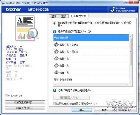Select the 打印配置文件 tab
This screenshot has width=140, height=115.
(x=78, y=16)
